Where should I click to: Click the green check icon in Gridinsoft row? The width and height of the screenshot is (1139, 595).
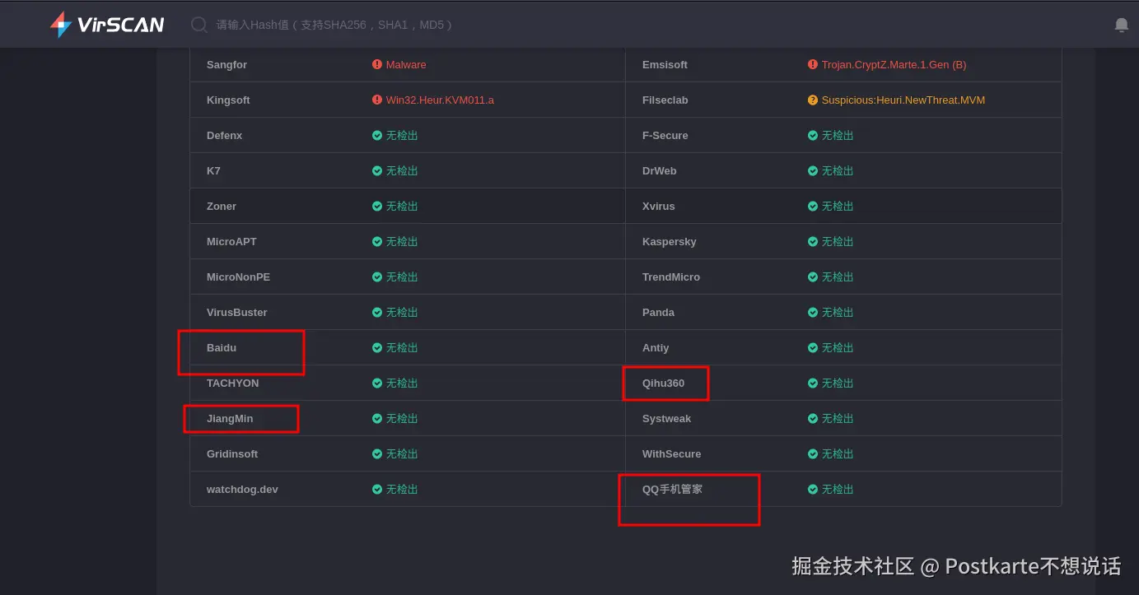point(376,453)
